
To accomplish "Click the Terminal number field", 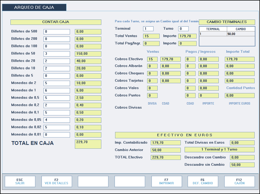I will pos(148,29).
